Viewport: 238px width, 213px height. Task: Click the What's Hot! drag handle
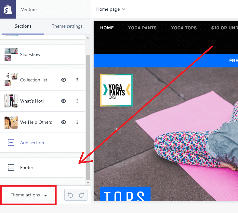click(77, 101)
